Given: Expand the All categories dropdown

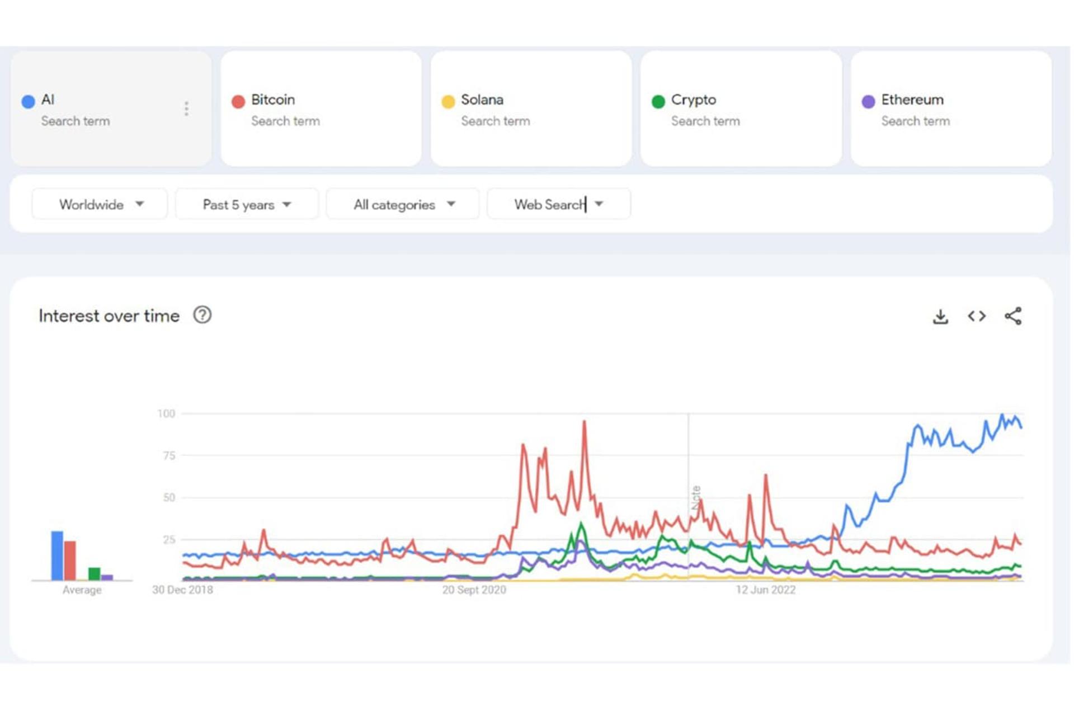Looking at the screenshot, I should pyautogui.click(x=403, y=204).
